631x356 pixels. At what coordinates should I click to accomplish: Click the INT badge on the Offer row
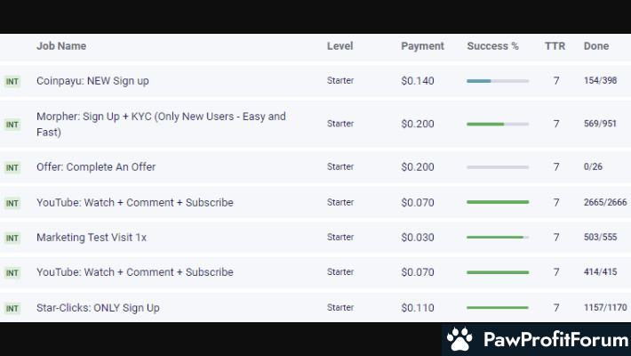12,167
